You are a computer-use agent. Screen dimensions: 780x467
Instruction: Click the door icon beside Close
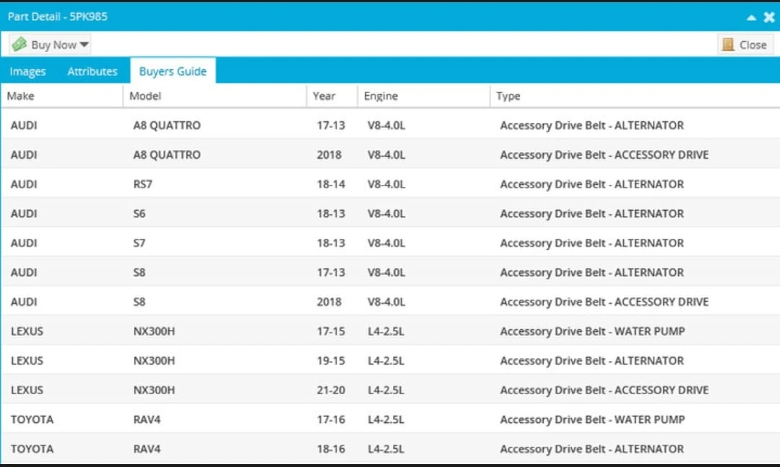(x=728, y=45)
